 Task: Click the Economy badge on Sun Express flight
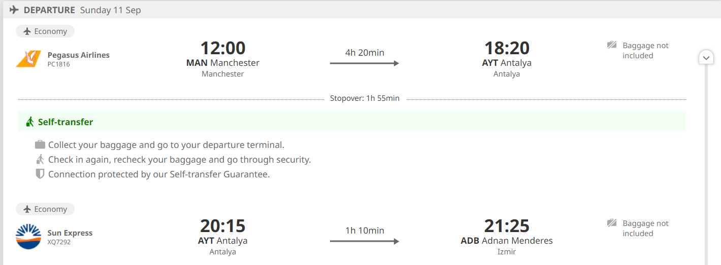(45, 209)
